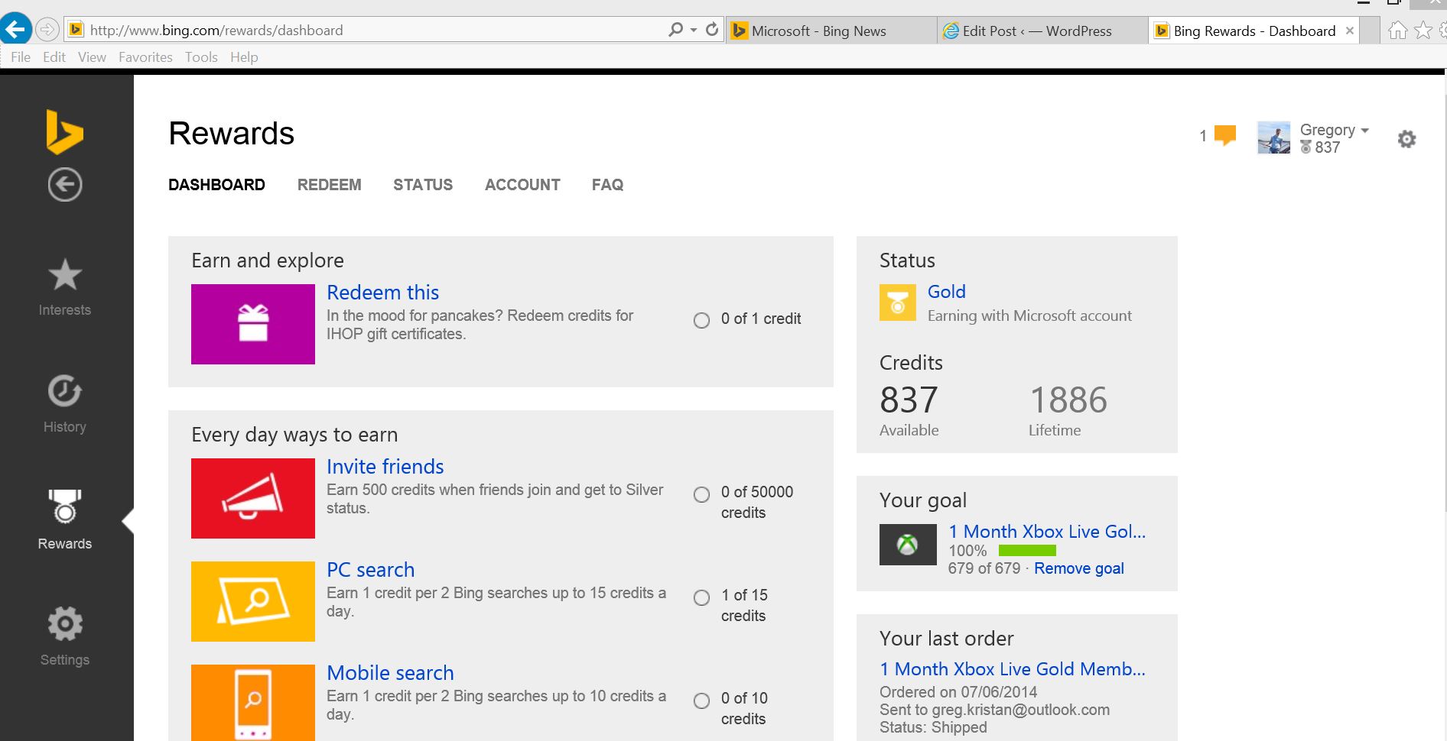Click the Remove goal link
1447x741 pixels.
click(x=1079, y=568)
